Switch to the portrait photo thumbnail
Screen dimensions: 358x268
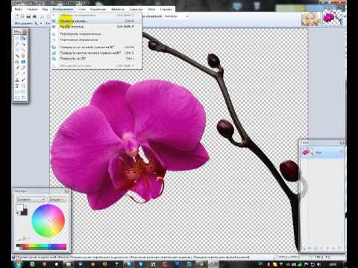tap(311, 19)
